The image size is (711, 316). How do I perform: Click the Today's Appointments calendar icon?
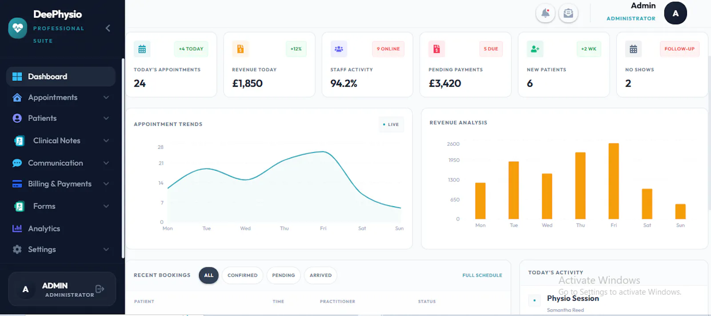click(142, 49)
